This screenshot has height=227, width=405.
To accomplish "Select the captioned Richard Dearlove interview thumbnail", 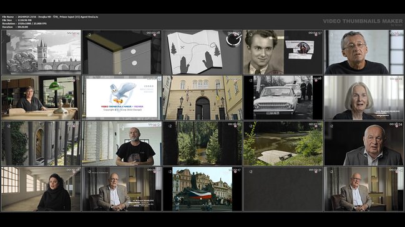I will click(x=122, y=189).
